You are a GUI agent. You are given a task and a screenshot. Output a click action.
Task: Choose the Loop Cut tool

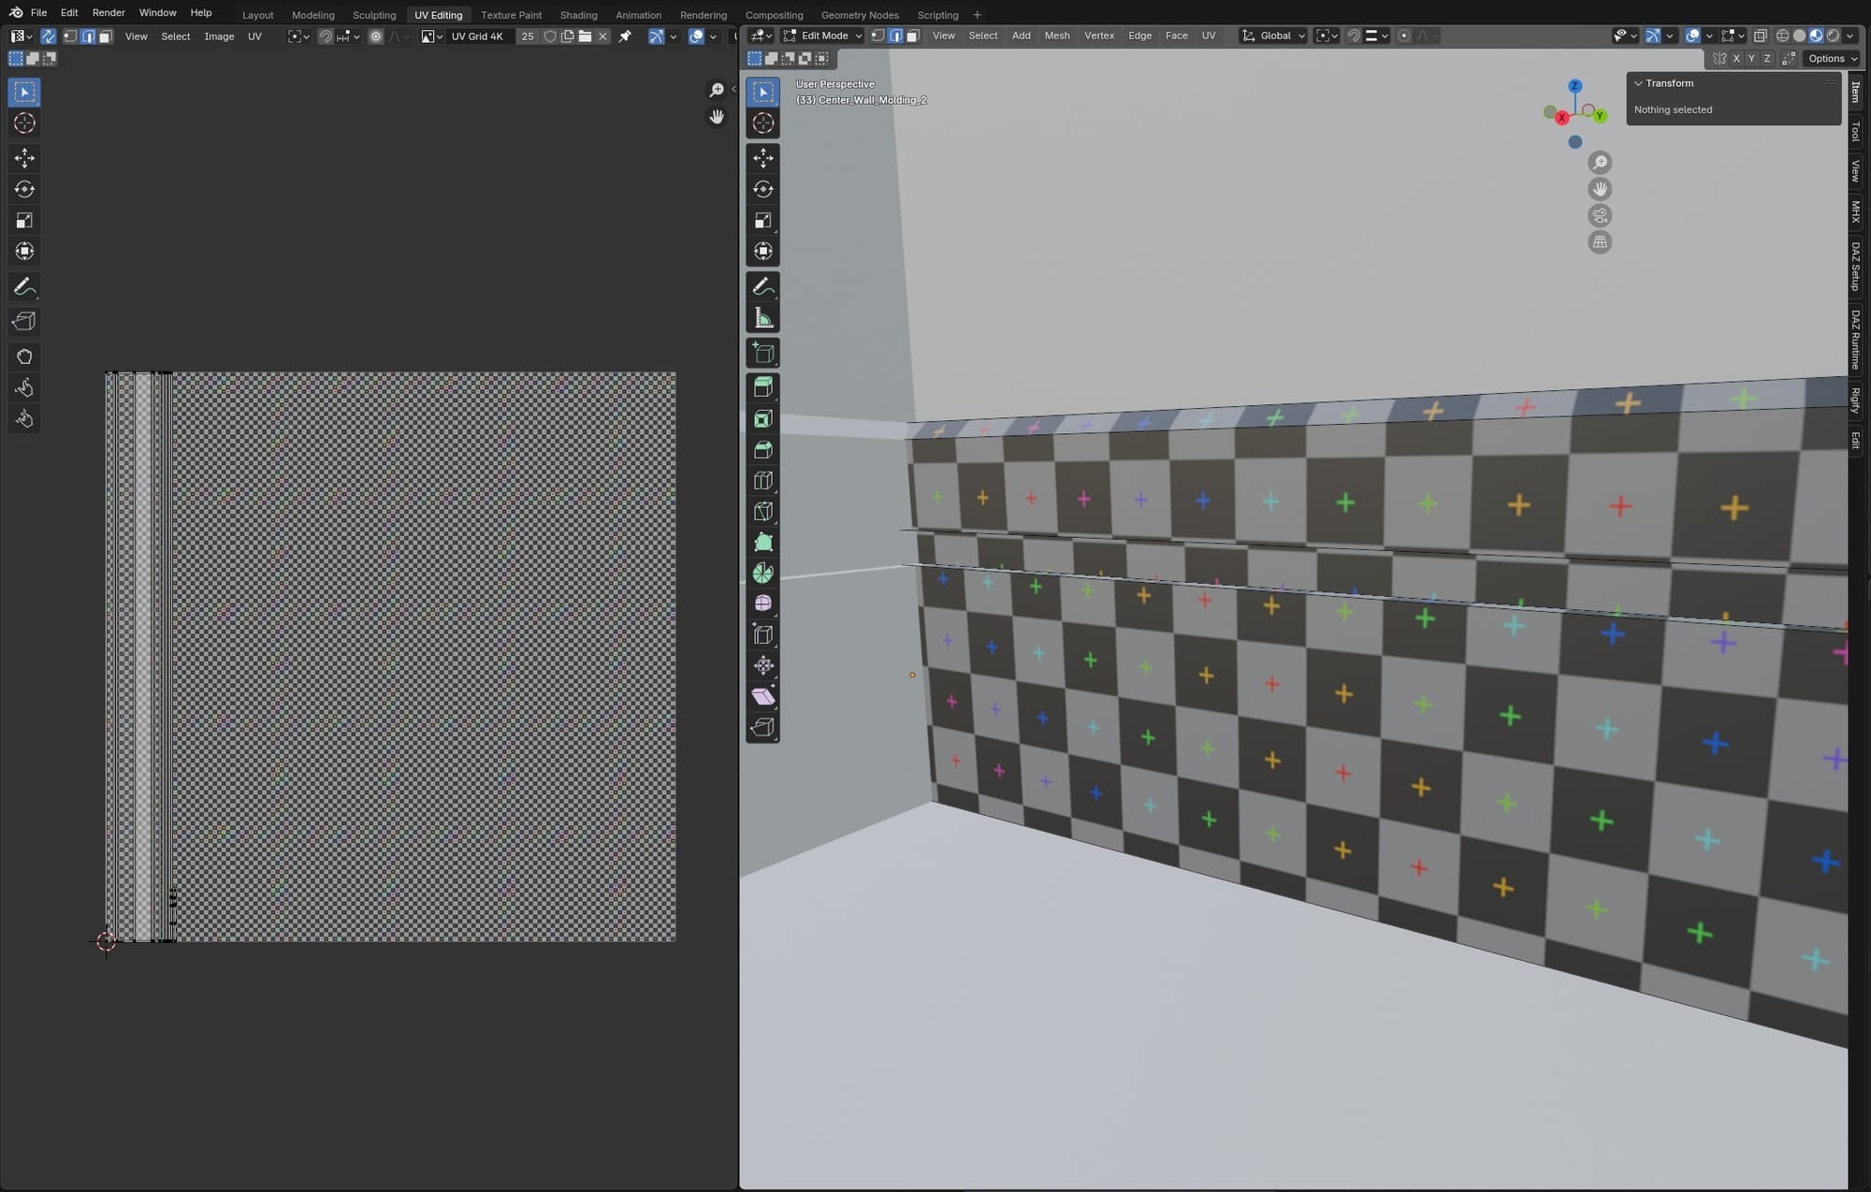[763, 480]
